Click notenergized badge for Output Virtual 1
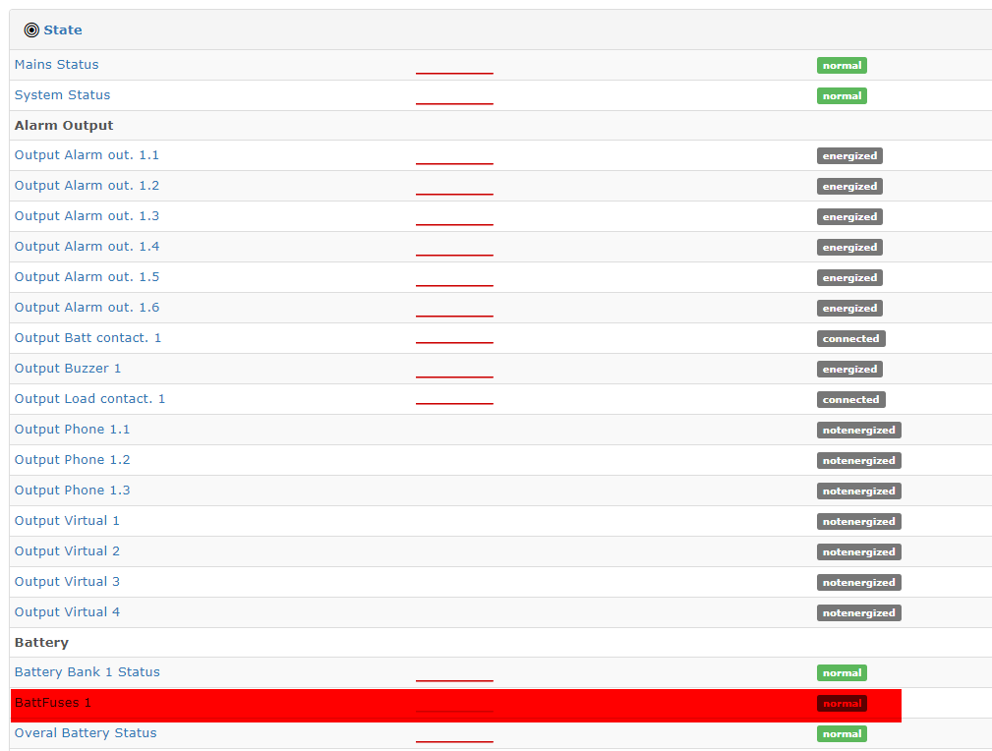This screenshot has width=992, height=751. [x=858, y=521]
